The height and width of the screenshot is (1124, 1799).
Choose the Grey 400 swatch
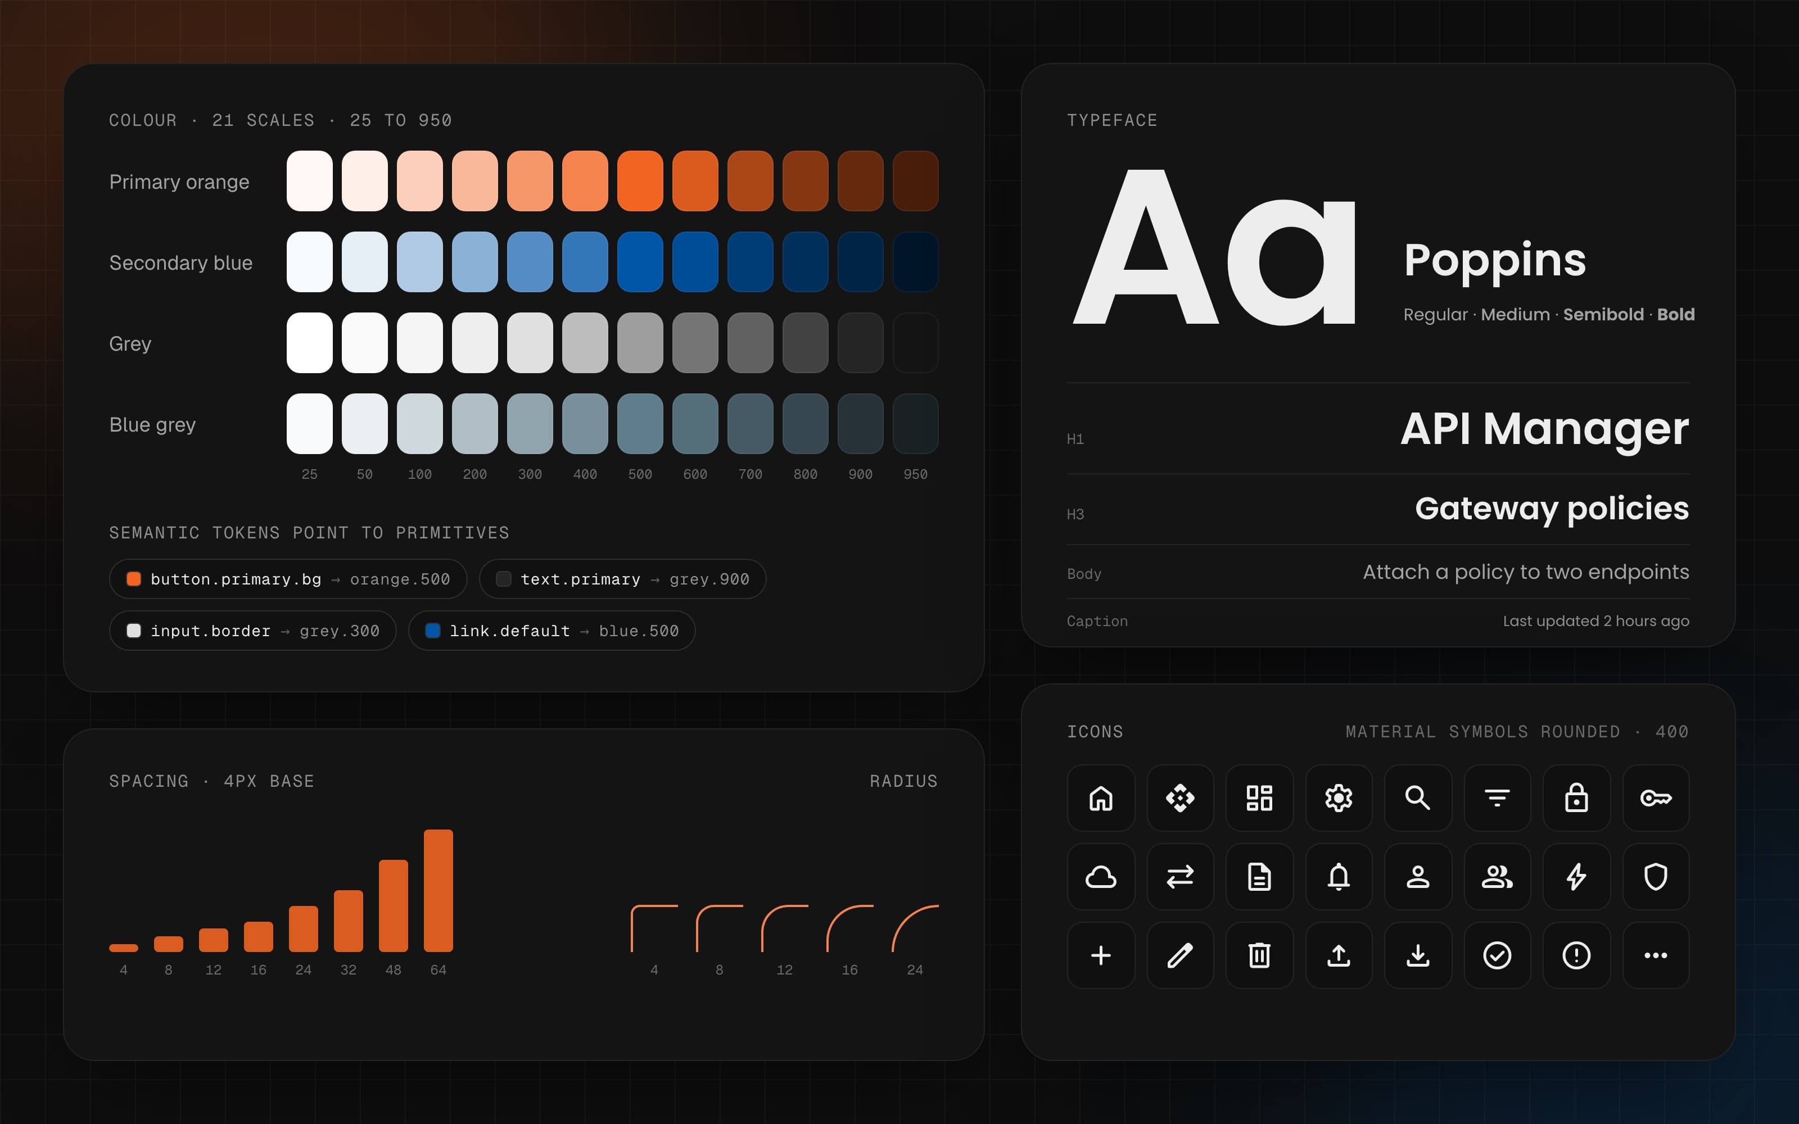click(585, 343)
